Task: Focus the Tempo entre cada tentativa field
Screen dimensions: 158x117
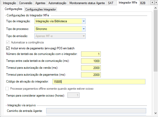Action: [91, 61]
